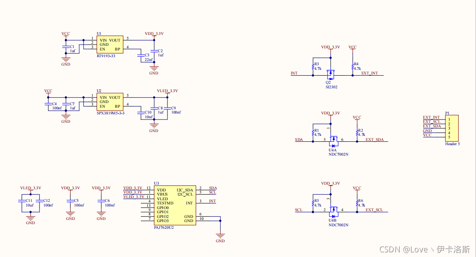The image size is (476, 257).
Task: Select the P1 Header 5 connector symbol
Action: click(452, 128)
